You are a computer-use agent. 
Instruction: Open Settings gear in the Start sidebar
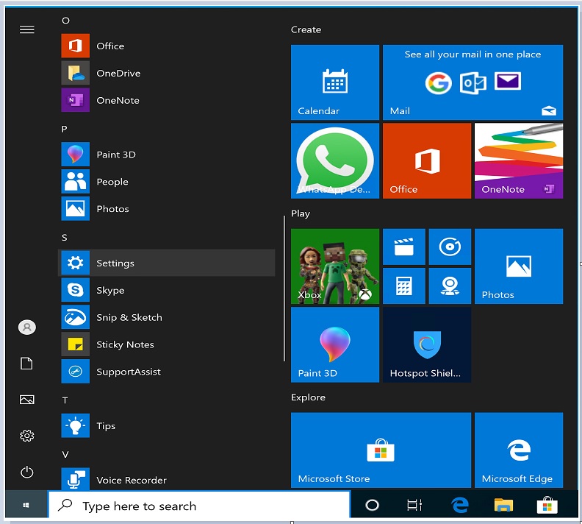(x=26, y=436)
